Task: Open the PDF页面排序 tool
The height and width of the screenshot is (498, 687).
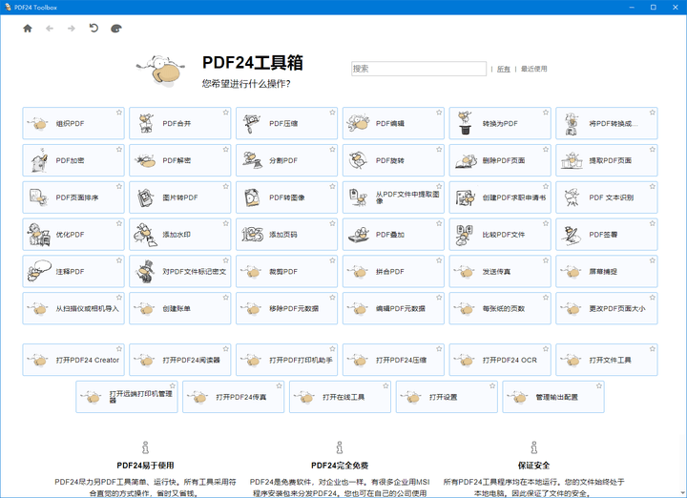Action: (x=73, y=197)
